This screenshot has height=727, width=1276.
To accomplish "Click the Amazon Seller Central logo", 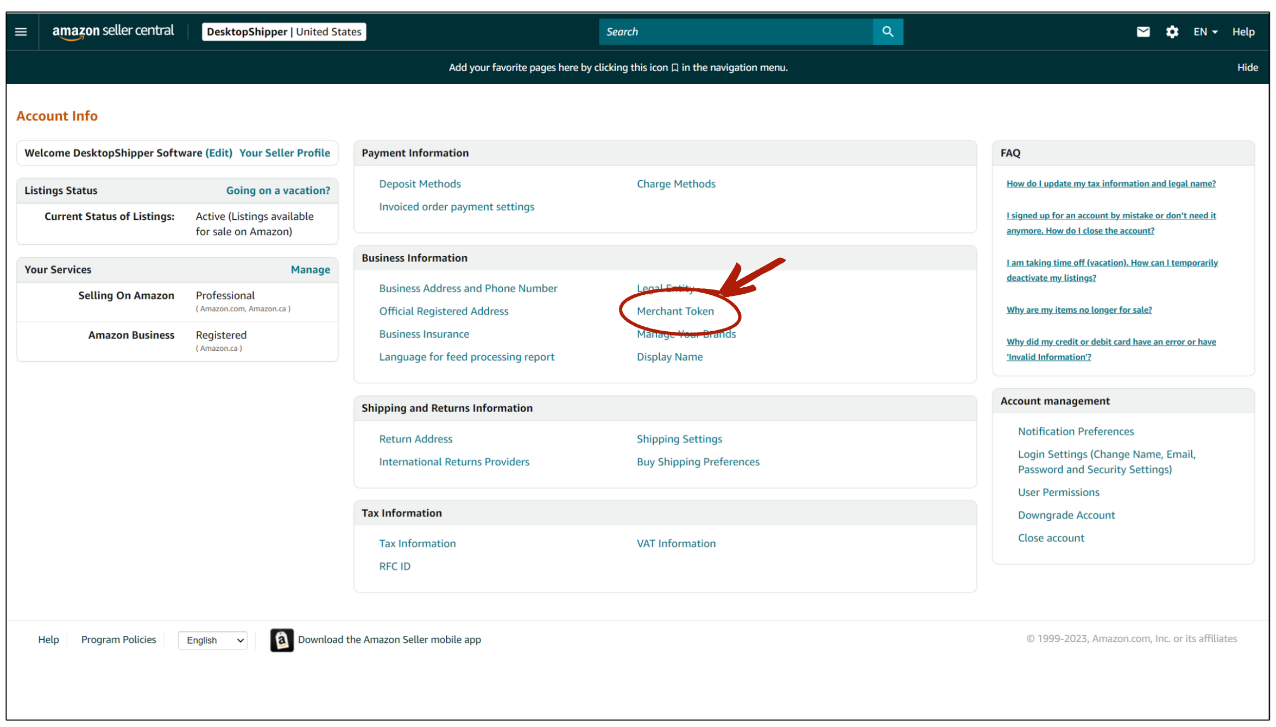I will click(x=113, y=32).
